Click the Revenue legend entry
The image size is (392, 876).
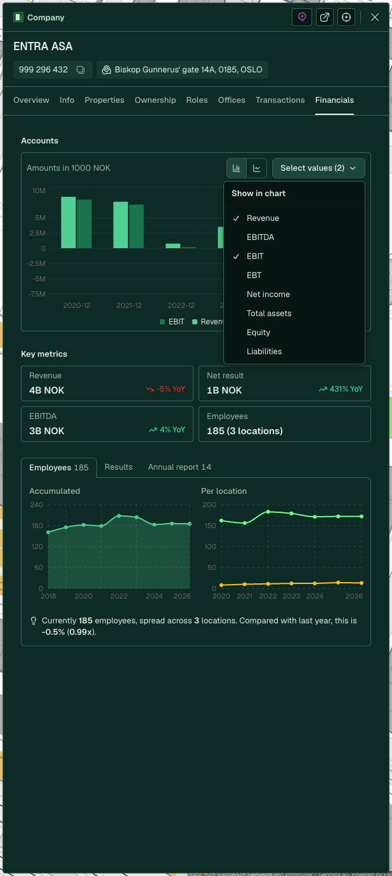(208, 322)
